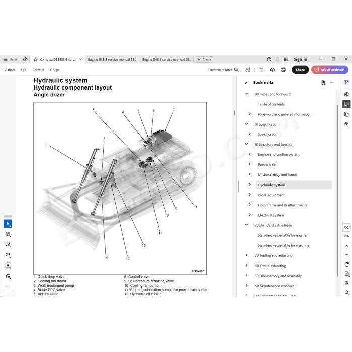Star the Komatsu D85ESS-3 document tab
This screenshot has height=352, width=352.
coord(36,59)
